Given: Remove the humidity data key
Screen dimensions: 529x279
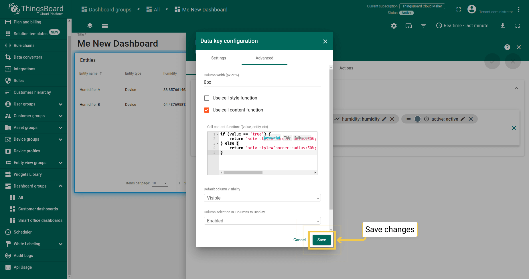Looking at the screenshot, I should (x=392, y=119).
